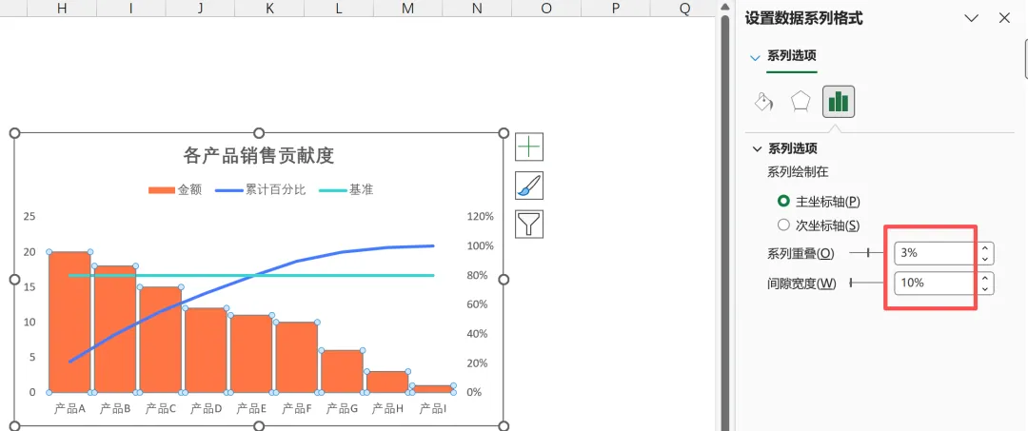Click the 累计百分比 legend entry

coord(260,190)
